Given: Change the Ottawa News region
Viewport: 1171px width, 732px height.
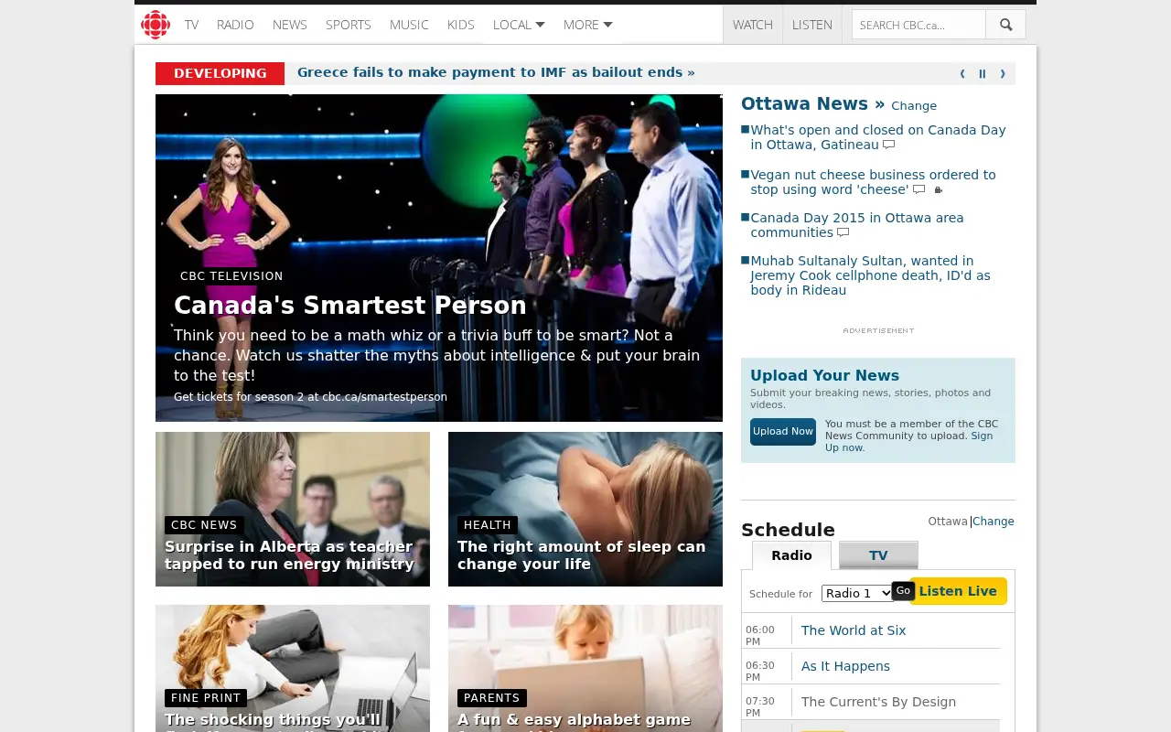Looking at the screenshot, I should click(914, 106).
